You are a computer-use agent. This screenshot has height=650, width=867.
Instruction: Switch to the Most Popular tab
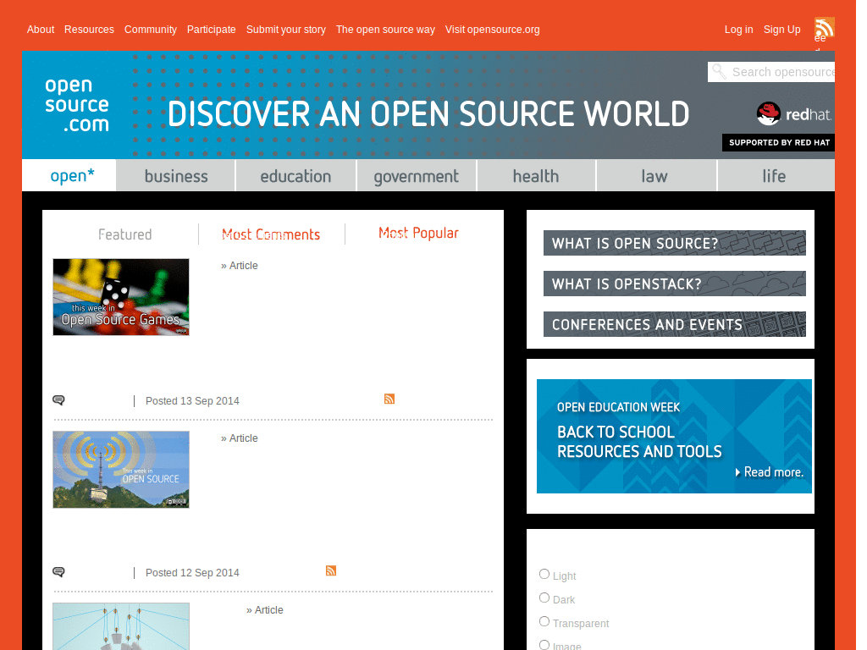click(418, 234)
